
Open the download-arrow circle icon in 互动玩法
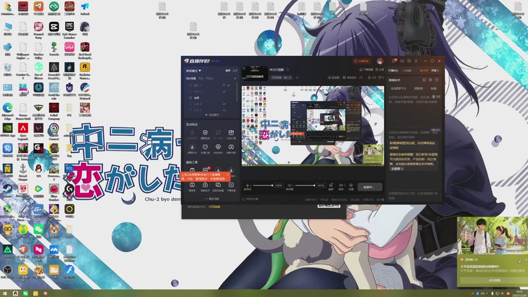(x=192, y=148)
